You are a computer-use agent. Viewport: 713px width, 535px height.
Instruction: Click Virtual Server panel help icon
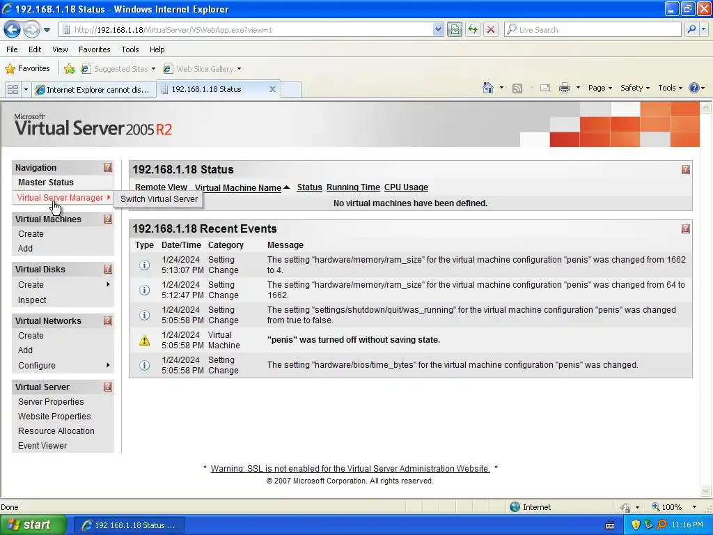(108, 387)
